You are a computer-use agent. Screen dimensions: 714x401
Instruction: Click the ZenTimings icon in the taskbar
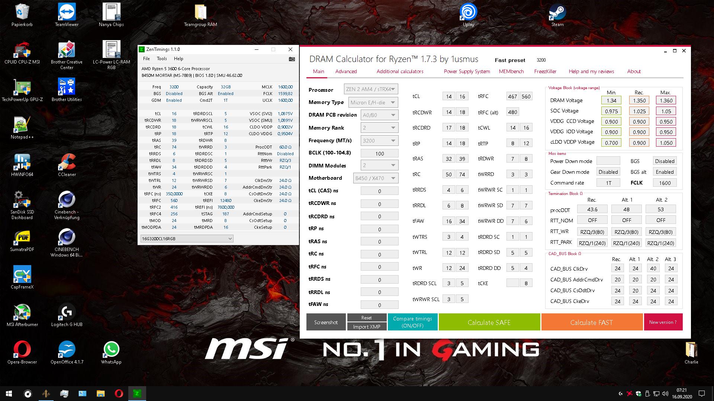tap(137, 393)
